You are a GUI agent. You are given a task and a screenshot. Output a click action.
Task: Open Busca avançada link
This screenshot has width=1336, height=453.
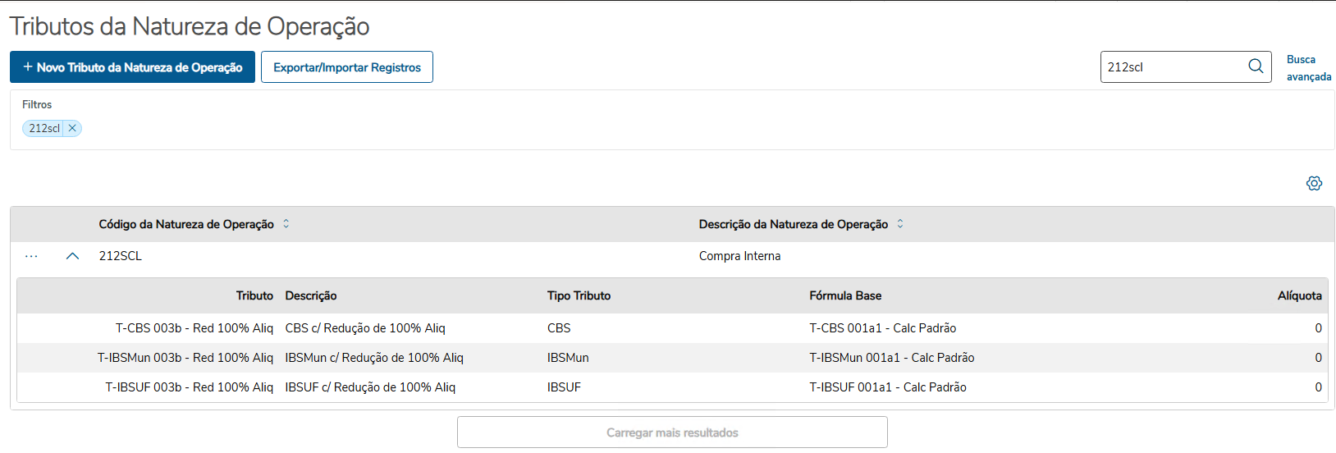(1308, 68)
